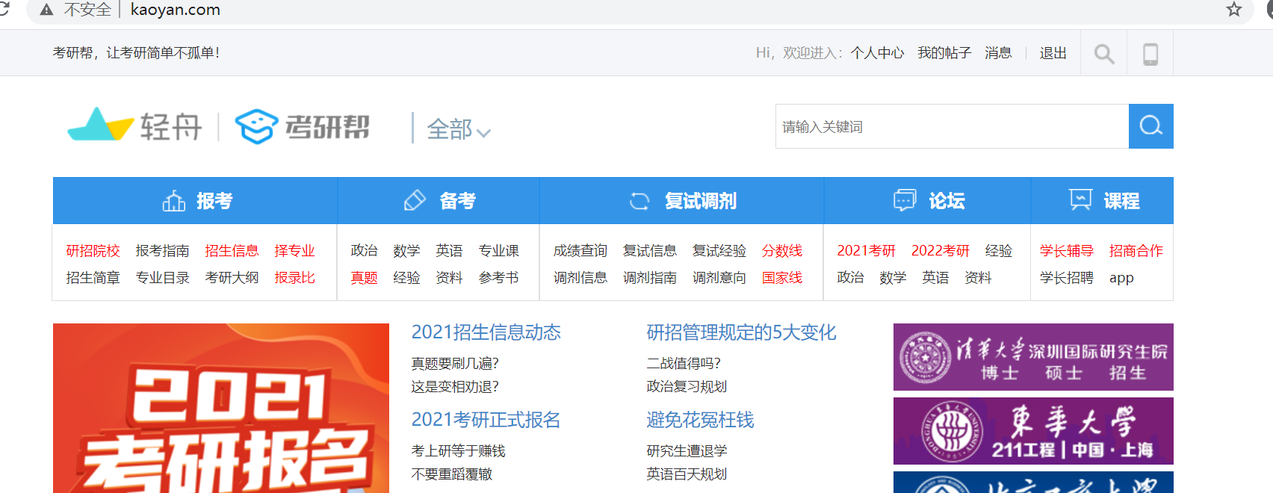This screenshot has width=1273, height=493.
Task: Open the 专业目录 link
Action: 162,278
